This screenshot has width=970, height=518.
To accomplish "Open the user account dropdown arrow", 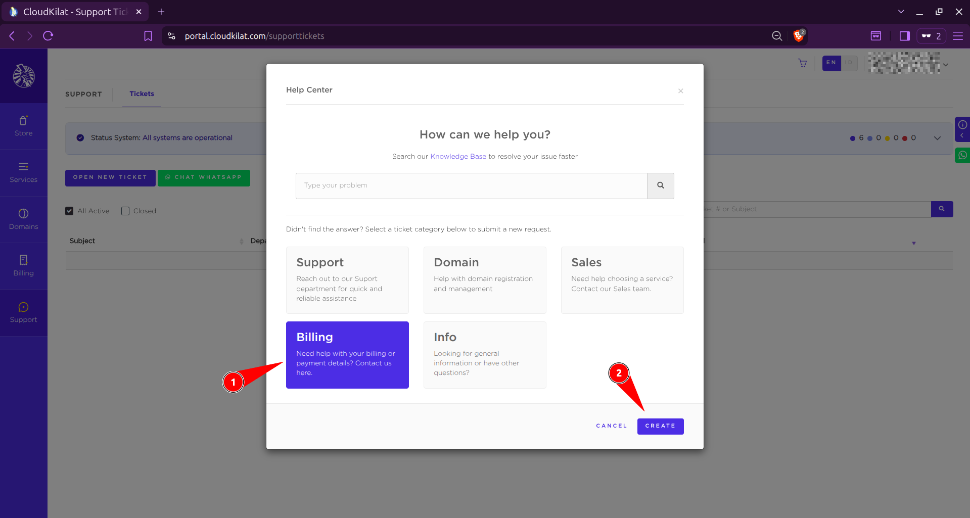I will coord(946,65).
